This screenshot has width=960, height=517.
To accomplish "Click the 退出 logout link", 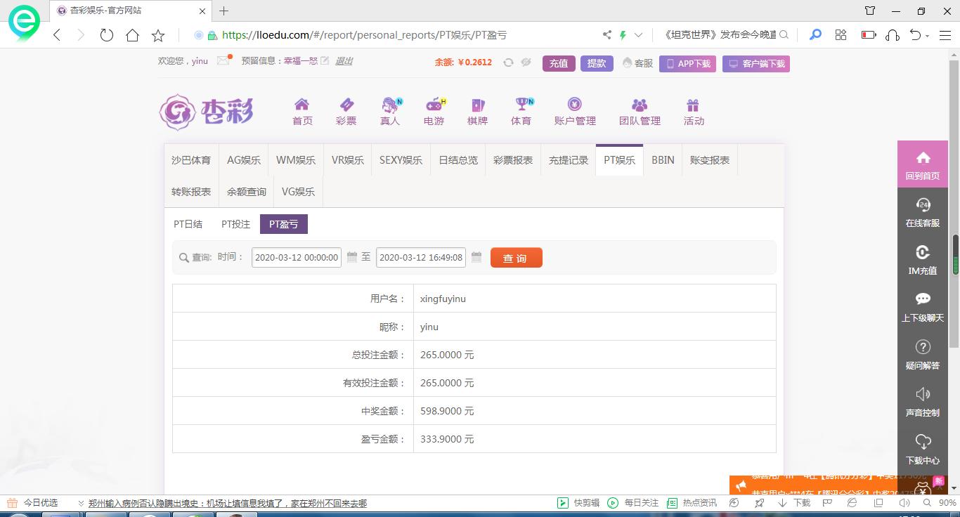I will pyautogui.click(x=344, y=61).
